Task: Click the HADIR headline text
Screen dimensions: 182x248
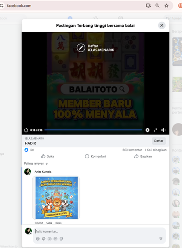Action: pos(30,143)
